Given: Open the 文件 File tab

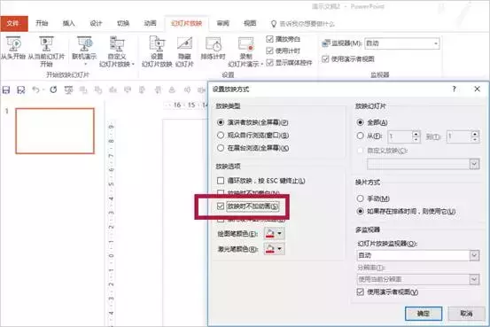Looking at the screenshot, I should coord(14,23).
